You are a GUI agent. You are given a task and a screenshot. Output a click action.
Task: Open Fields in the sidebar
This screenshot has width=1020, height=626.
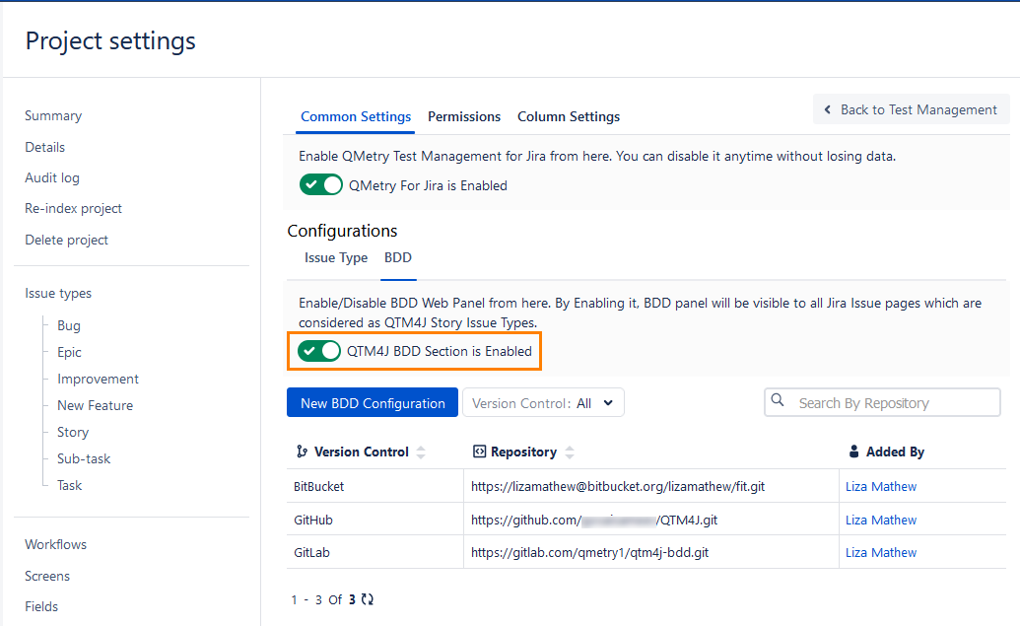(x=41, y=606)
